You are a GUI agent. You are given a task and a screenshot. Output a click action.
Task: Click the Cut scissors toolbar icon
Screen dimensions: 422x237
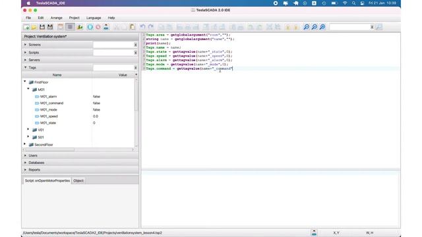(116, 27)
